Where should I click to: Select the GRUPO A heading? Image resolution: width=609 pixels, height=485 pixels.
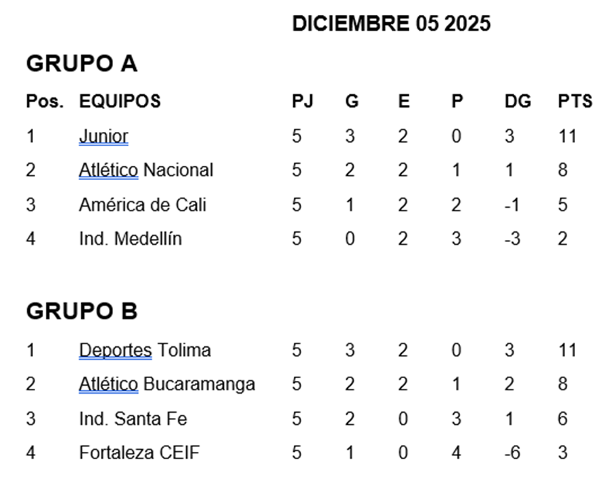(x=81, y=64)
